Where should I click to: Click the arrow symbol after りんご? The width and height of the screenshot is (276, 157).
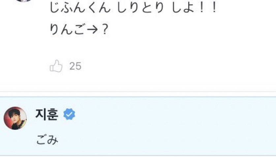click(92, 30)
